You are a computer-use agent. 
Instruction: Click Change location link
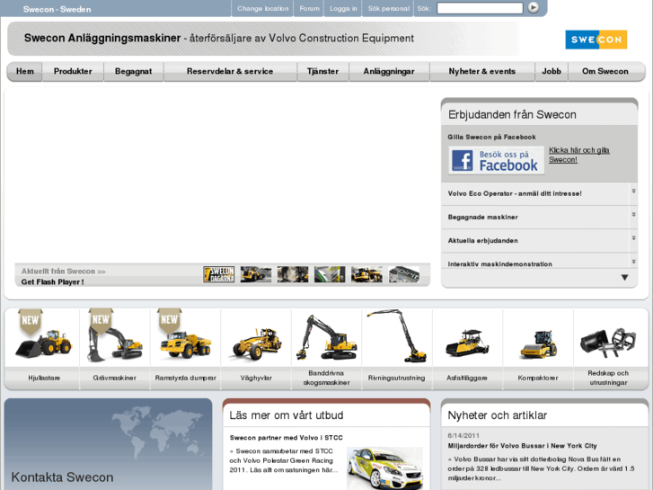pyautogui.click(x=263, y=8)
